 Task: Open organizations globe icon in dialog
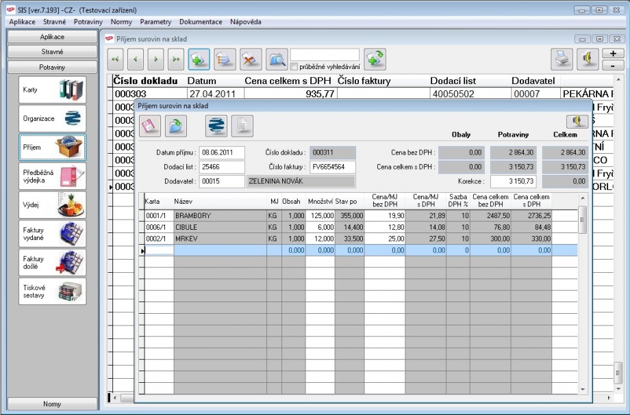(216, 126)
